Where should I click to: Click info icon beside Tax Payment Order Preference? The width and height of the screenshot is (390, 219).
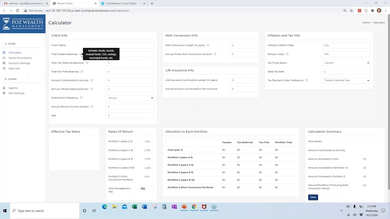coord(306,80)
